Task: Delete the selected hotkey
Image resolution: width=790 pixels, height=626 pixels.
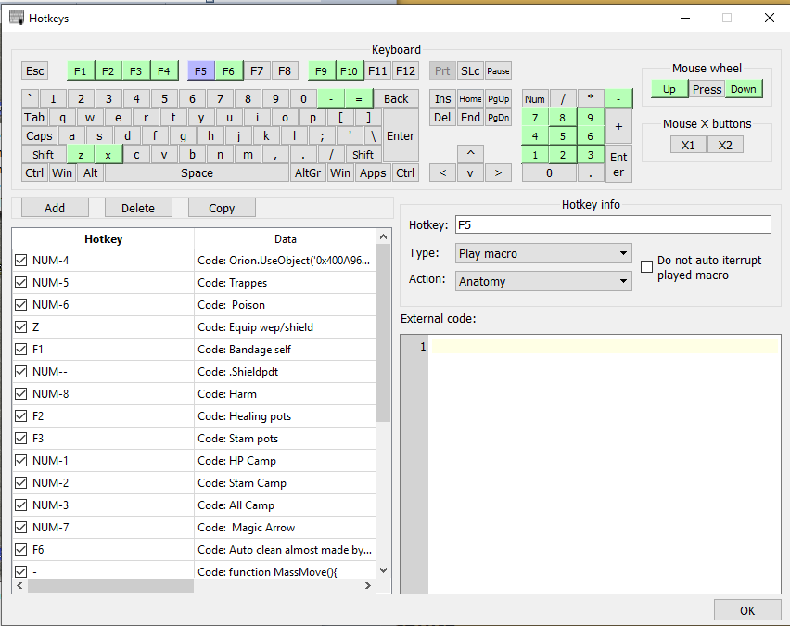Action: [x=138, y=208]
